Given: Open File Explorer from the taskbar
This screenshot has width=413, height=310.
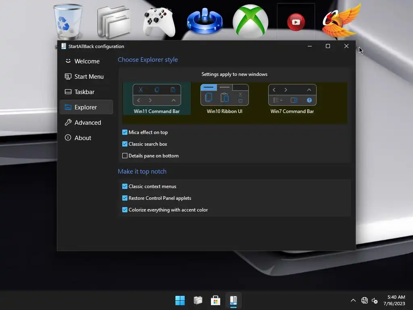Looking at the screenshot, I should click(x=198, y=300).
